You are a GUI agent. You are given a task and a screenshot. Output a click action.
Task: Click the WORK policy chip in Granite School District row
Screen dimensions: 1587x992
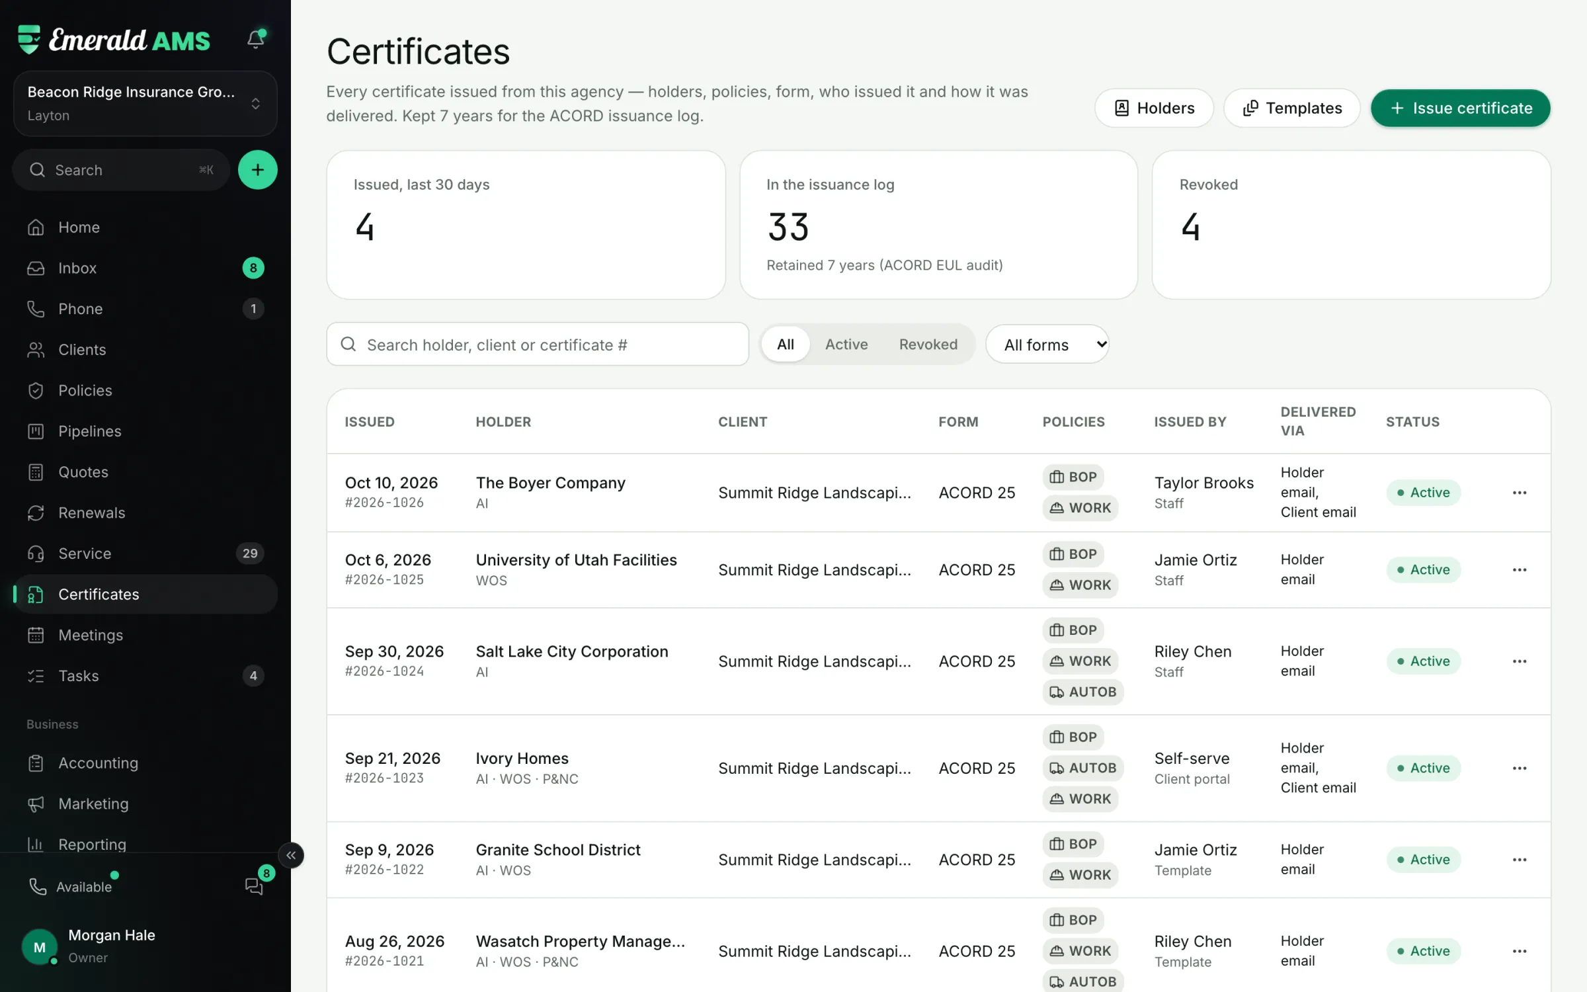pos(1080,874)
